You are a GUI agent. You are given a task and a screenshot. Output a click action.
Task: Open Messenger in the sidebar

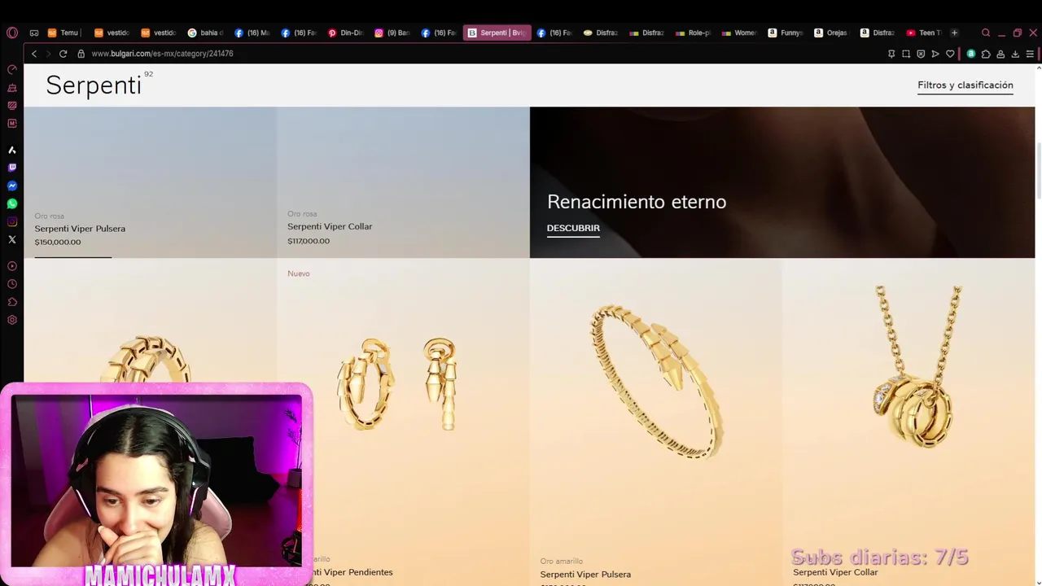point(11,186)
